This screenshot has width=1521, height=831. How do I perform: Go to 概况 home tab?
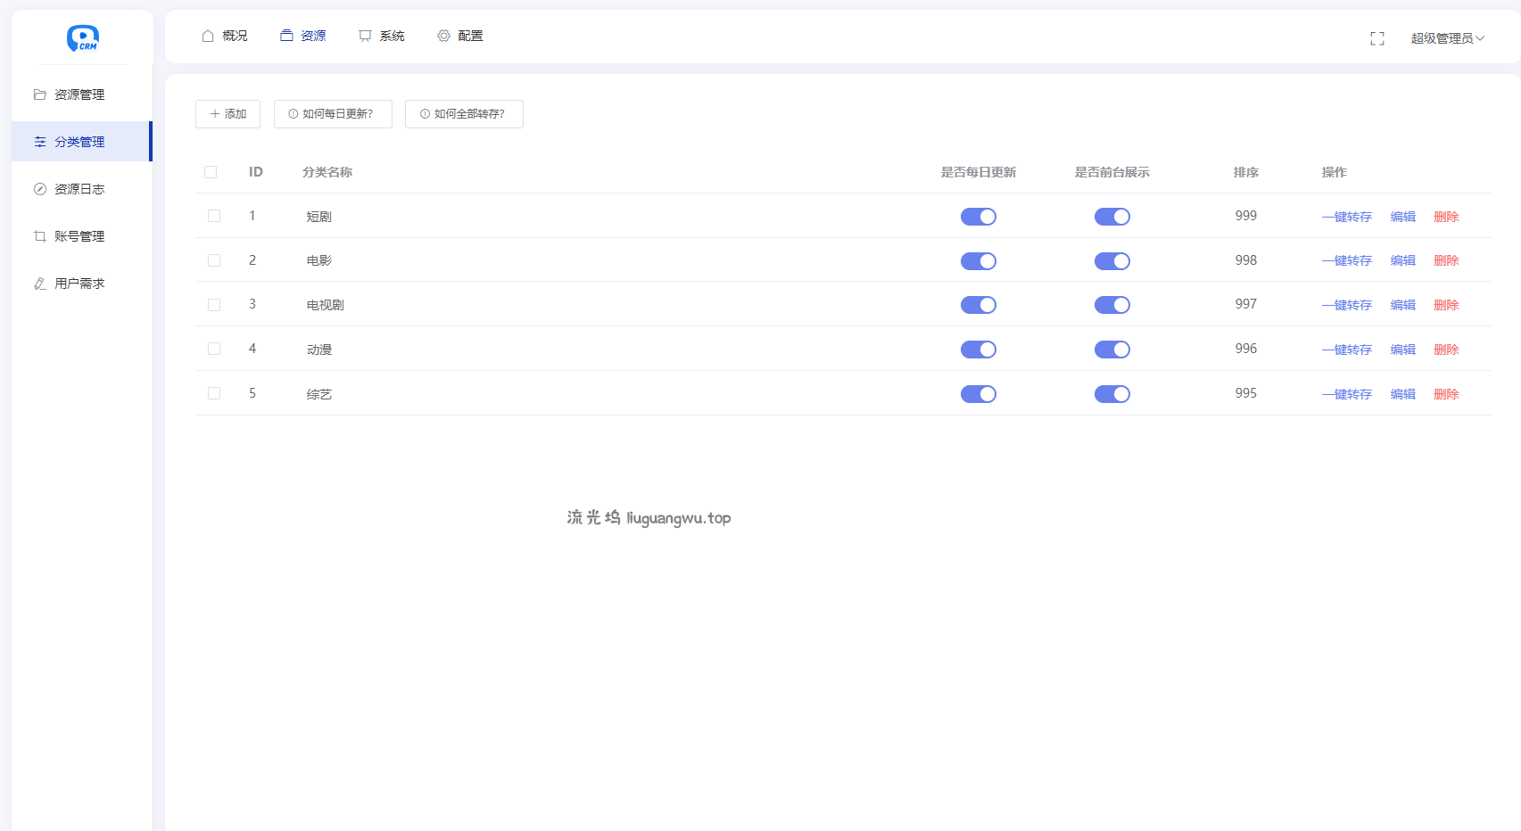point(225,36)
